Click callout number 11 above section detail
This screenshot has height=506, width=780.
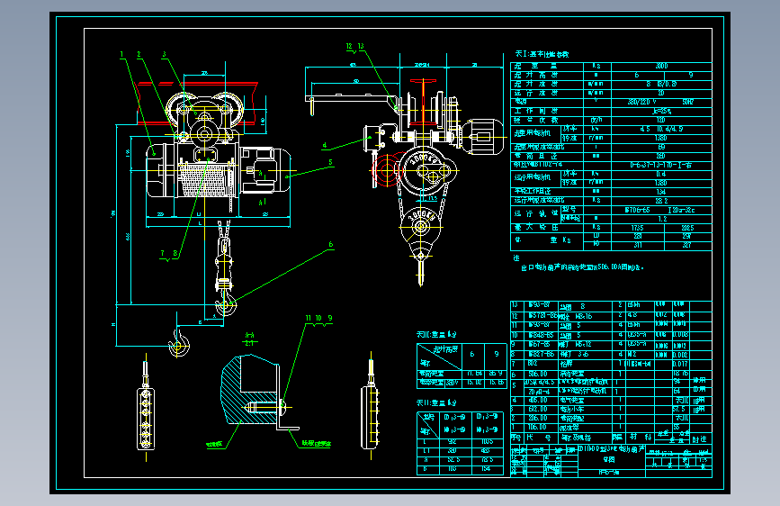(308, 318)
